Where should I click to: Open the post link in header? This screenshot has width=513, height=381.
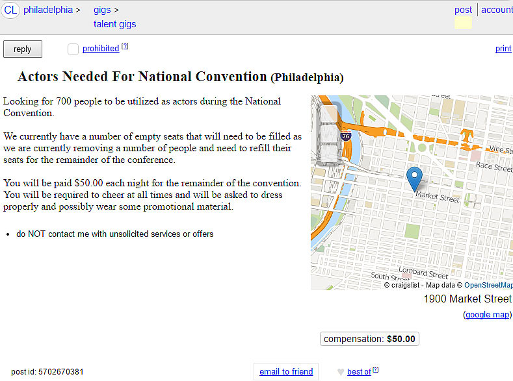click(x=463, y=10)
